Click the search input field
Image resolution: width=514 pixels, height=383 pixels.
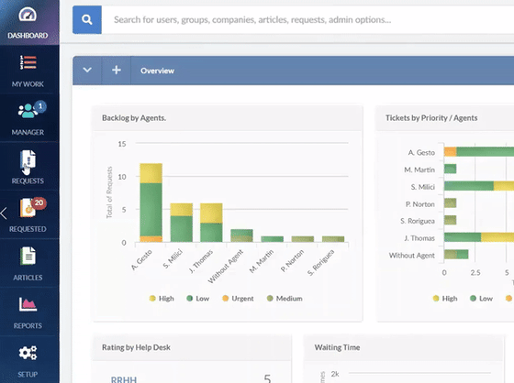pos(308,19)
